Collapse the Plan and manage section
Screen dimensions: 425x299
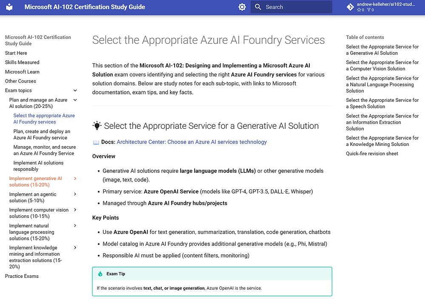(x=75, y=100)
